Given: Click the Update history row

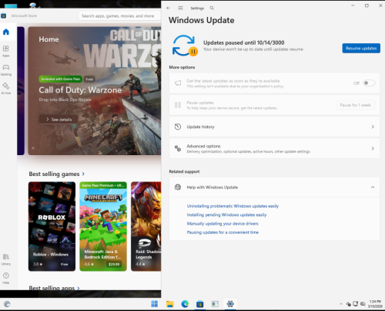Looking at the screenshot, I should pyautogui.click(x=274, y=127).
